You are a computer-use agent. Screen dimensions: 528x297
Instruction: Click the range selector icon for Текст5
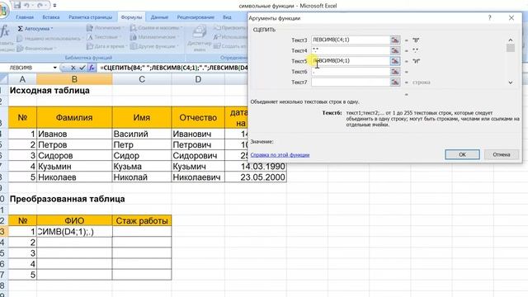(395, 61)
